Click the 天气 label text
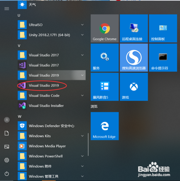Image resolution: width=180 pixels, height=181 pixels. (32, 5)
